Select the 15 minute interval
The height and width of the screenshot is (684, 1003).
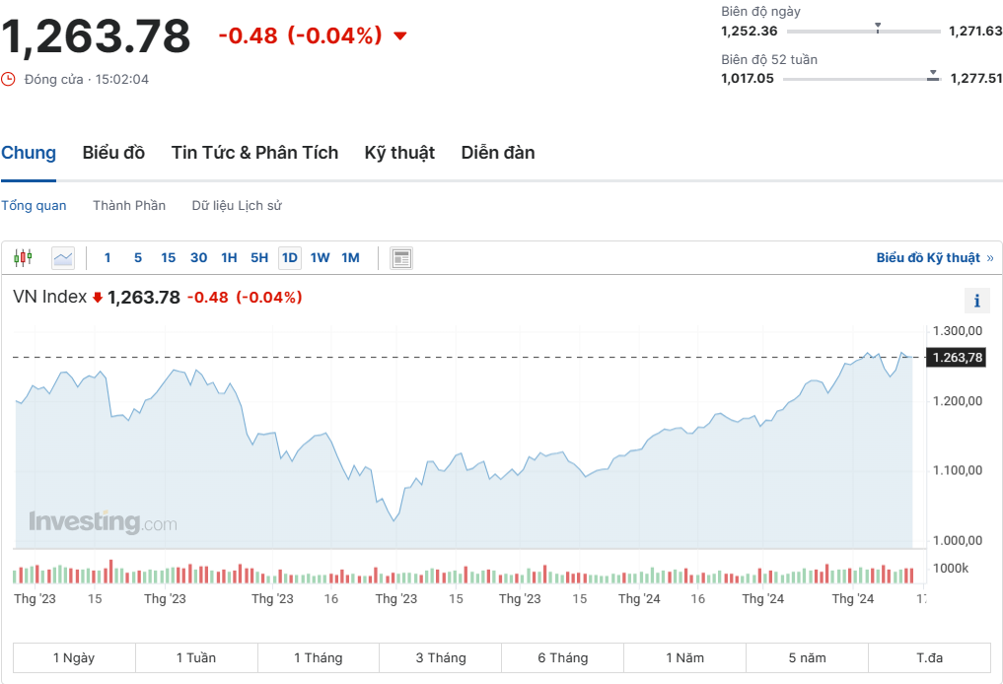[168, 258]
